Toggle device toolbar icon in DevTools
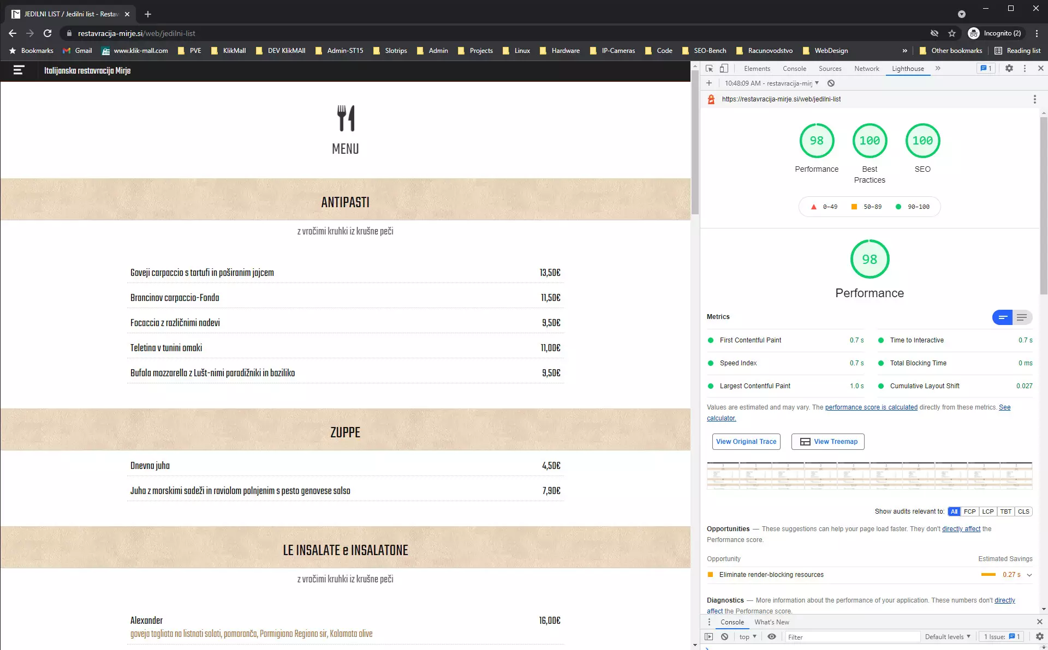This screenshot has height=650, width=1048. coord(724,69)
